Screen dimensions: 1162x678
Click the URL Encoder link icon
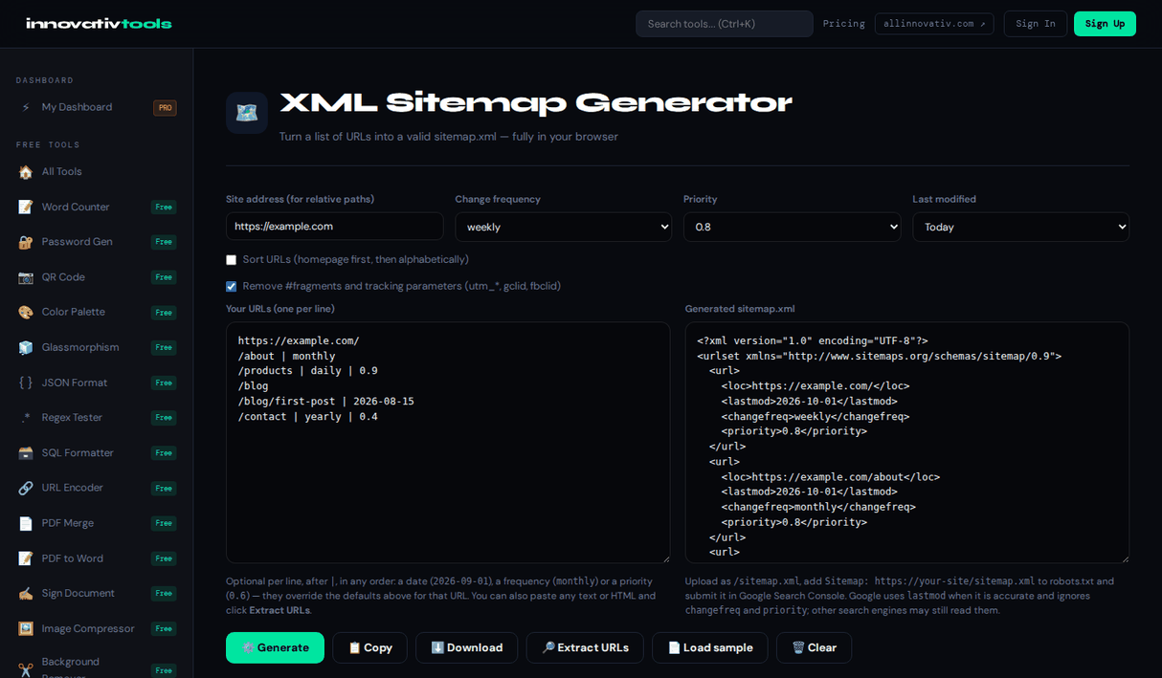click(x=26, y=488)
